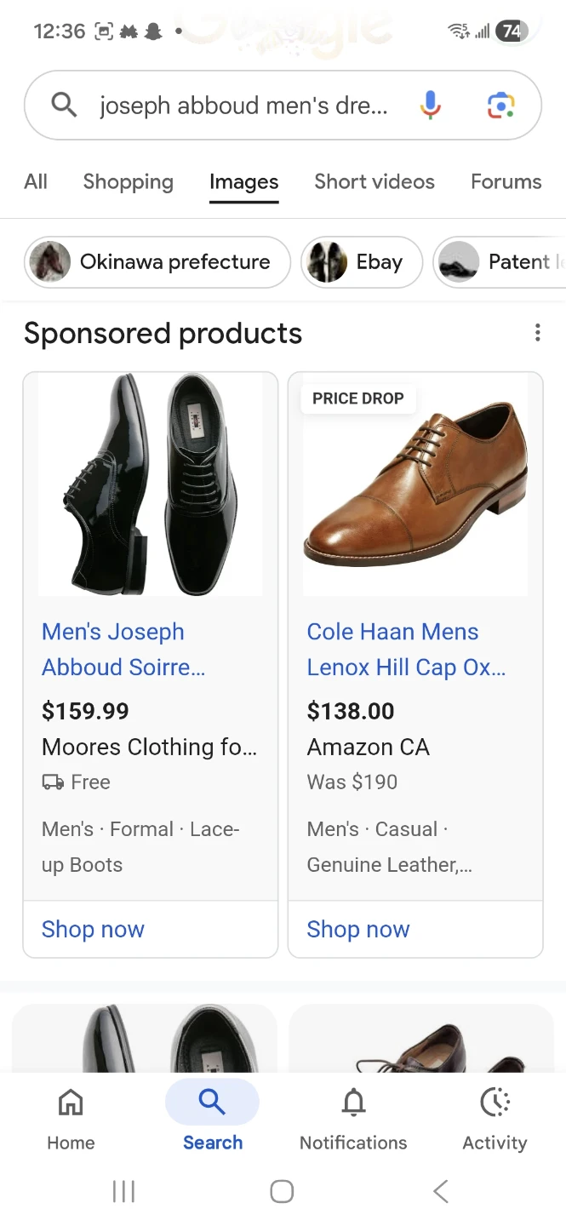Tap the Android home button
Screen dimensions: 566x1226
coord(282,1192)
